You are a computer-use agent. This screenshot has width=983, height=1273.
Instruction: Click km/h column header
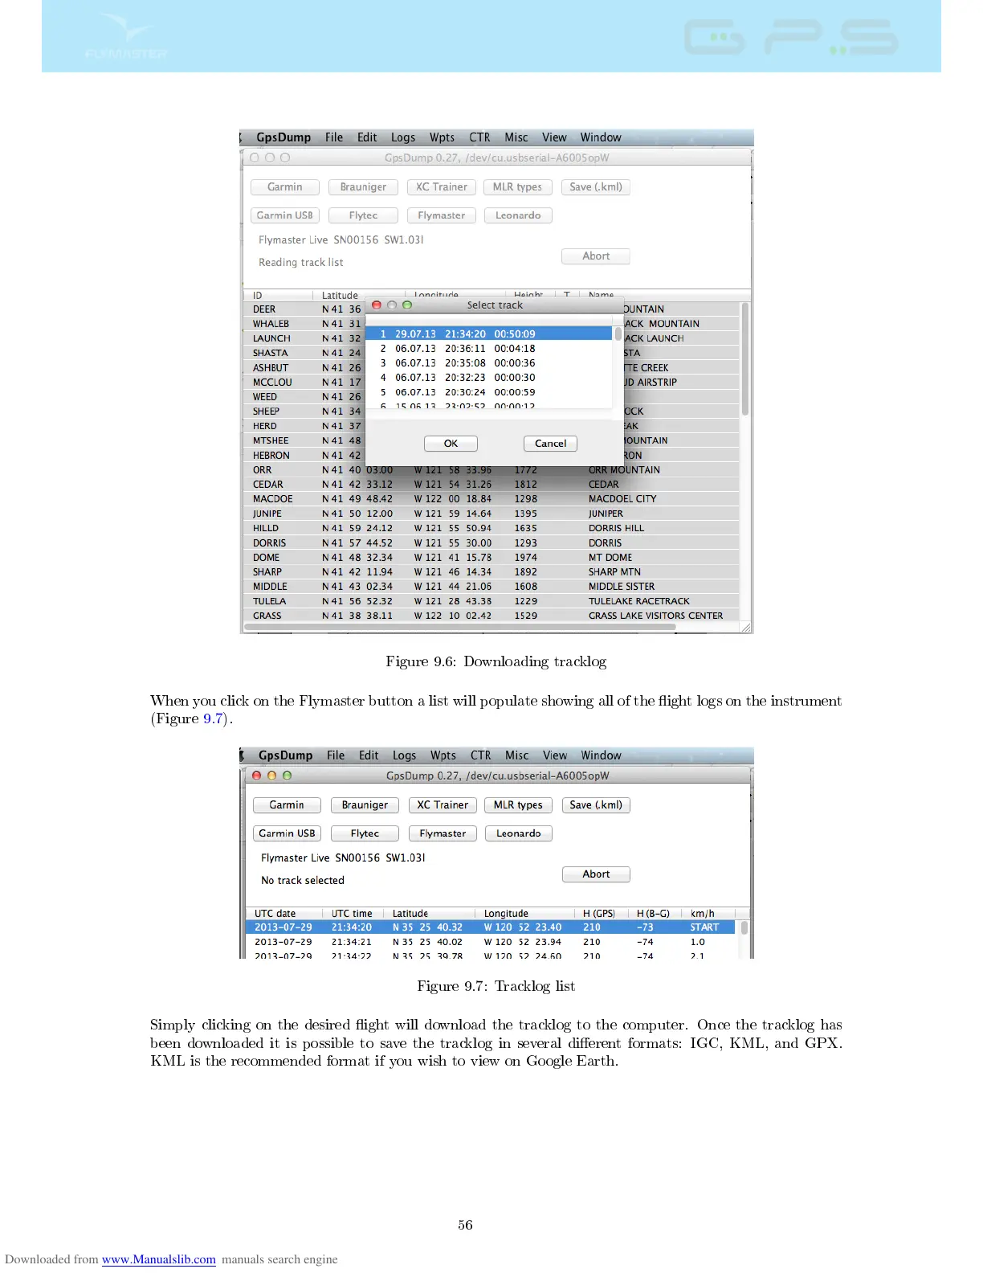[708, 914]
